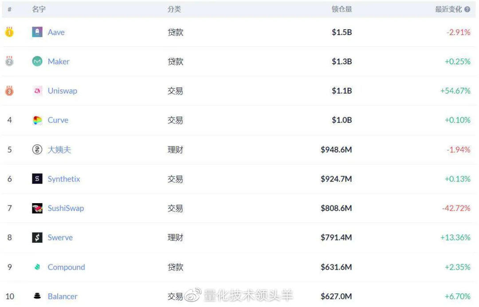Click the Swerve logo icon

pos(37,237)
